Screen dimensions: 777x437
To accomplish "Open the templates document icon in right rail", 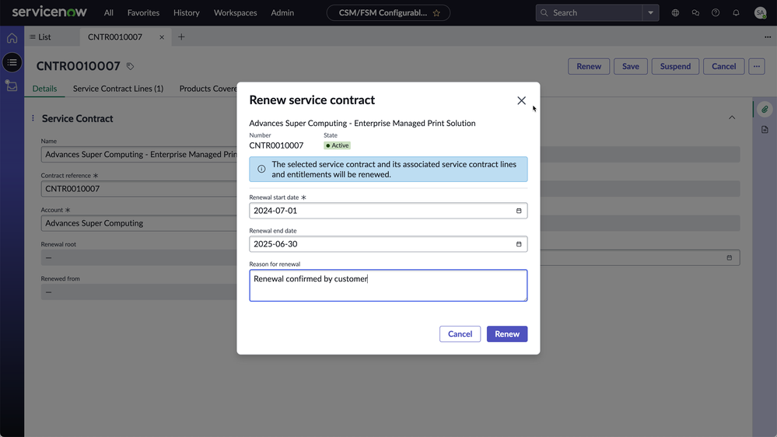I will 765,130.
